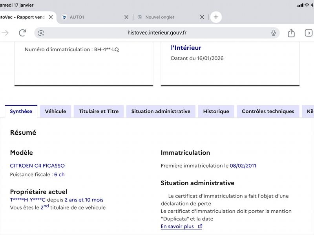Open the Google Lens search icon
This screenshot has width=314, height=235.
click(41, 33)
